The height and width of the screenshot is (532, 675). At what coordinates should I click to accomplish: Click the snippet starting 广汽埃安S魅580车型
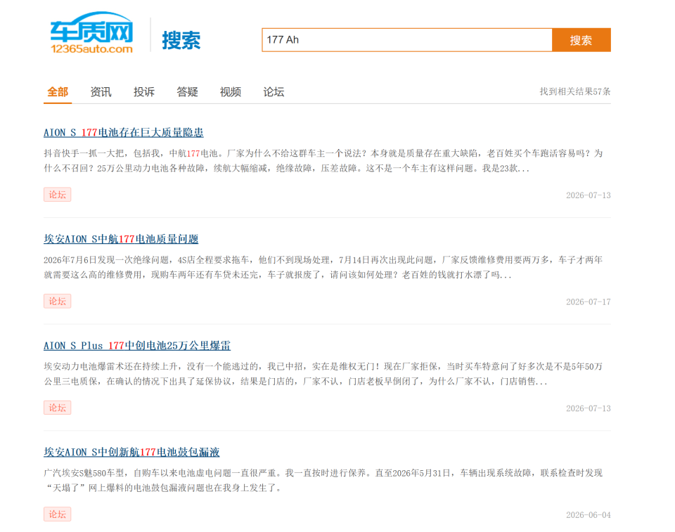tap(323, 481)
